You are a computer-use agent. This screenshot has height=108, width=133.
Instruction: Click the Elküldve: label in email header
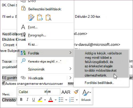(9, 40)
